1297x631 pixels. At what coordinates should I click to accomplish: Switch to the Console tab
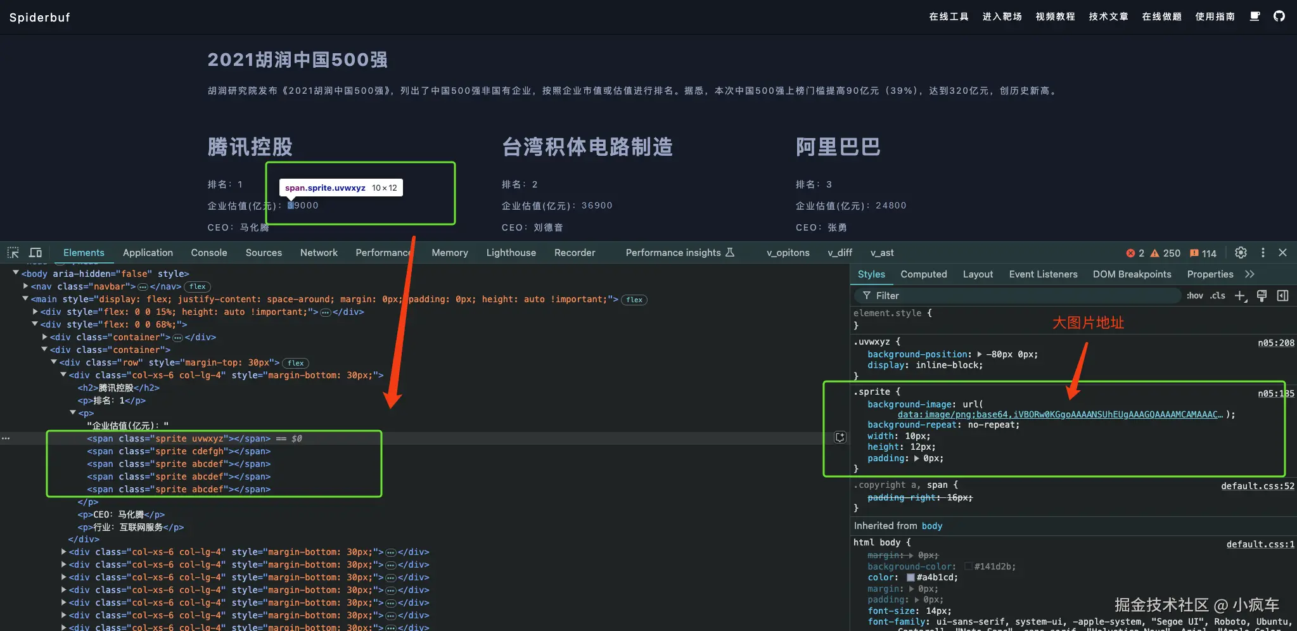click(x=209, y=253)
